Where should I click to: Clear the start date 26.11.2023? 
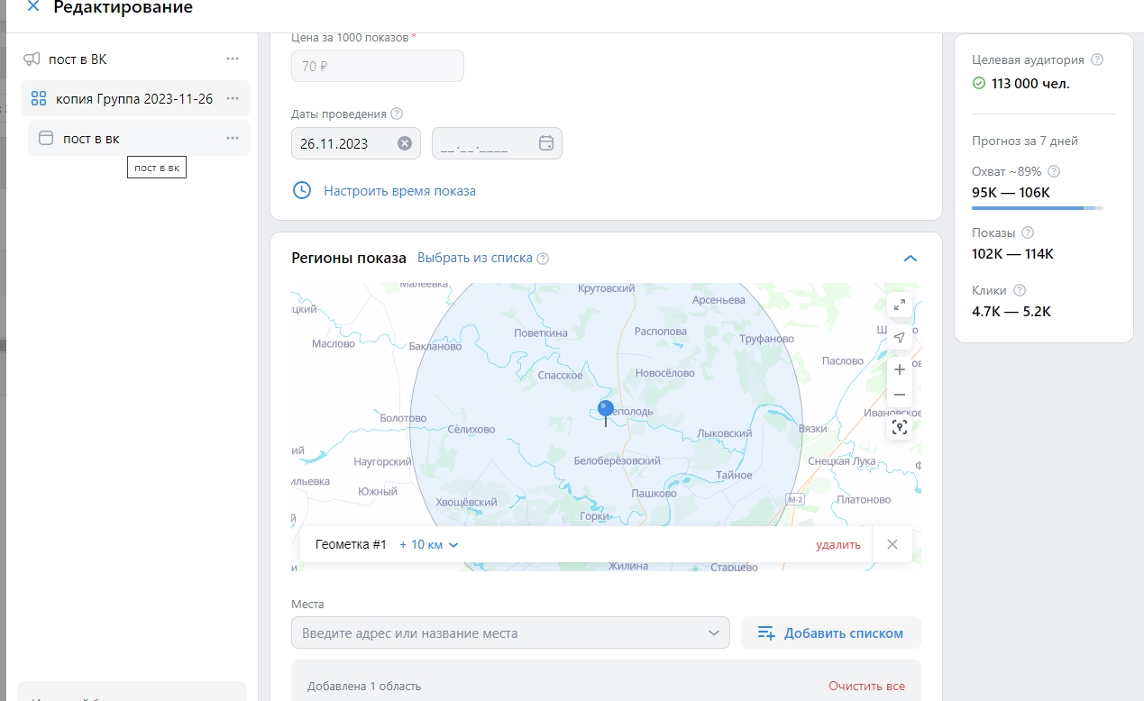pos(405,143)
